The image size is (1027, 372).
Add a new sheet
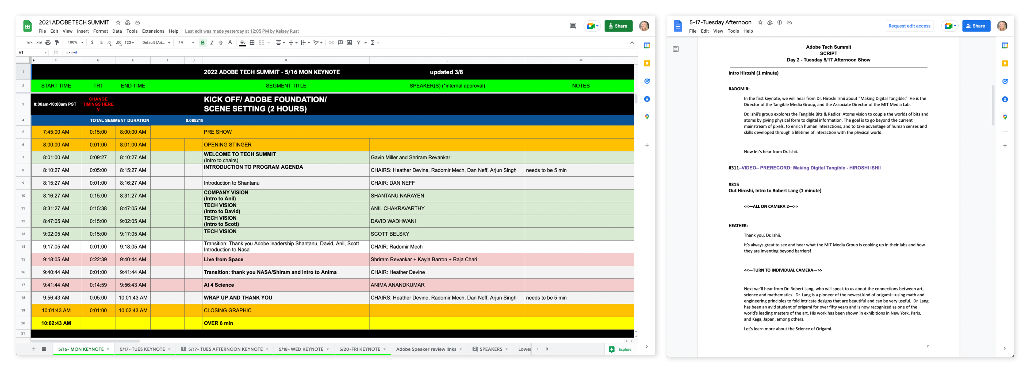(34, 349)
